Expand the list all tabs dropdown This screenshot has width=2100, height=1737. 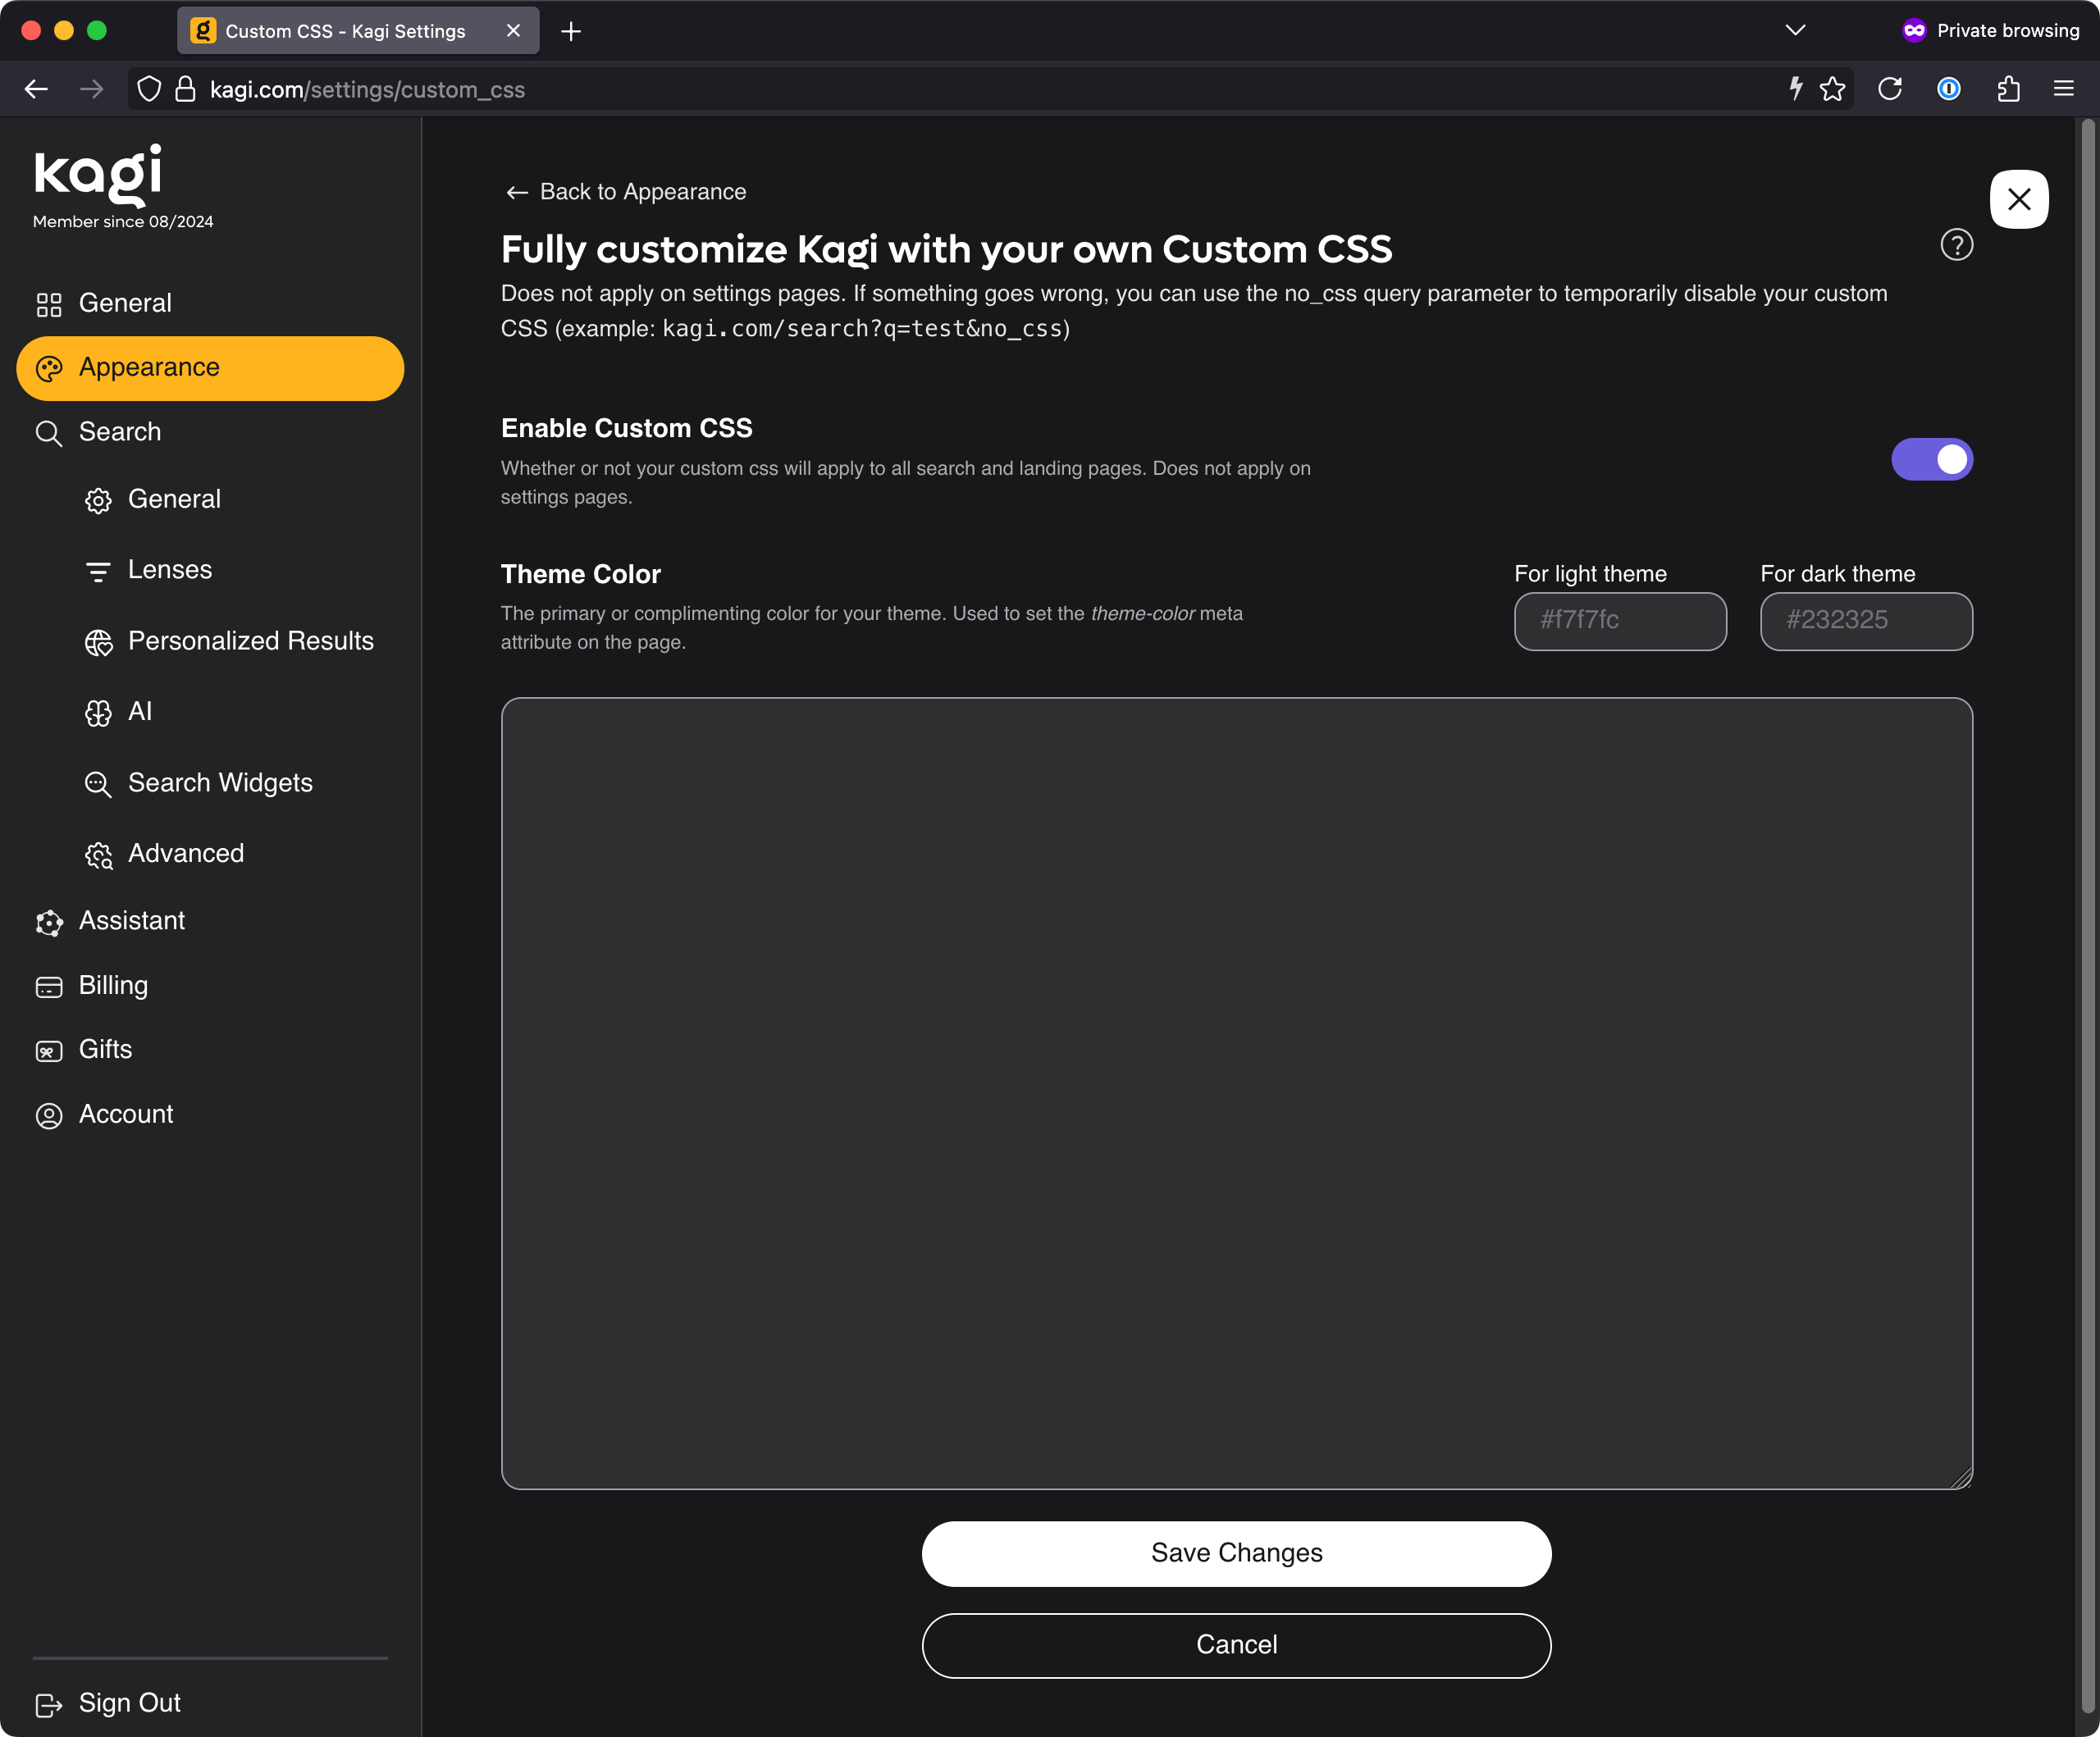pos(1795,30)
